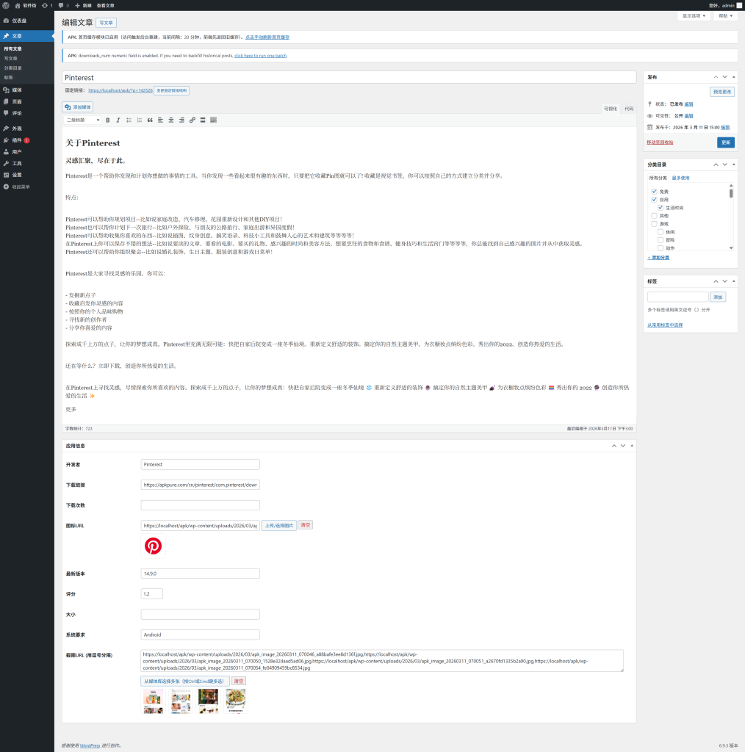The width and height of the screenshot is (745, 752).
Task: Expand the 显示选项 screen options
Action: tap(693, 15)
